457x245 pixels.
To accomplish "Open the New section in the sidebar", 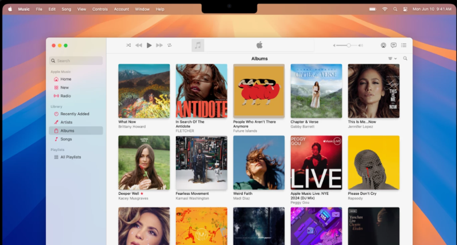I will [x=76, y=87].
